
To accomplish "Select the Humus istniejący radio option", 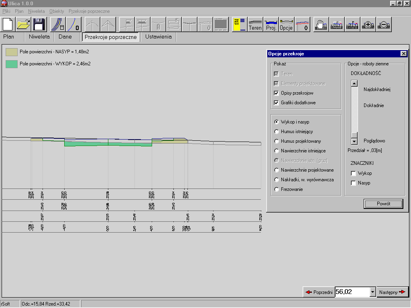I will [x=276, y=132].
